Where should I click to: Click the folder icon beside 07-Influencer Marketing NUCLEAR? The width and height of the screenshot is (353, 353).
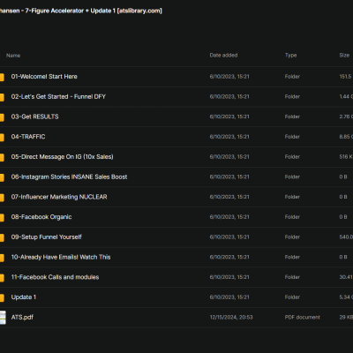pos(2,198)
